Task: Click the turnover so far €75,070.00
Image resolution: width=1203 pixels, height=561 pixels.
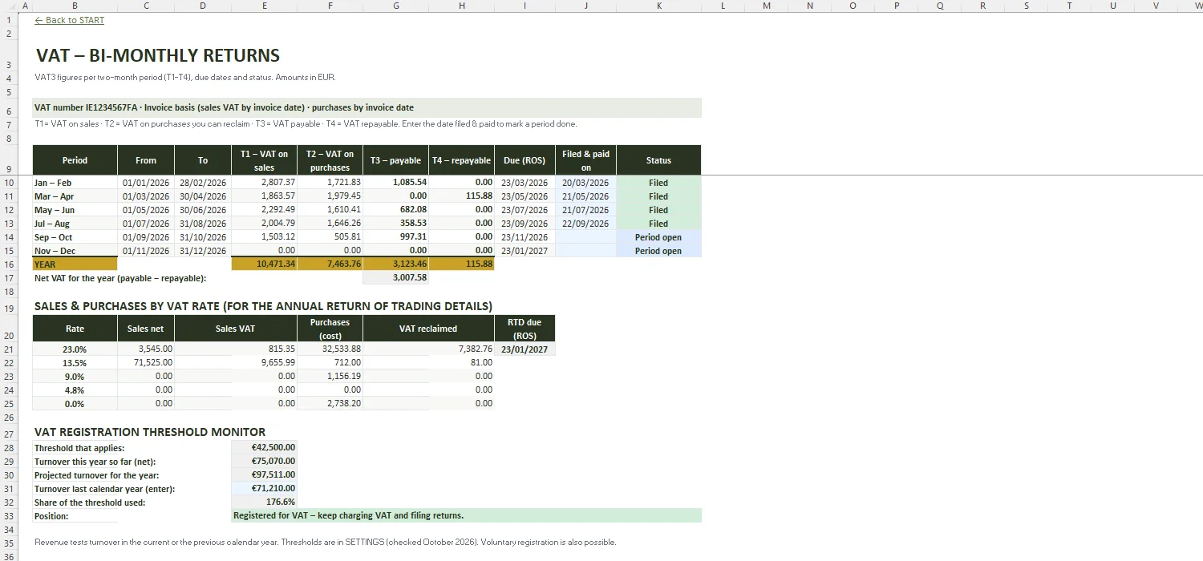Action: [x=264, y=462]
